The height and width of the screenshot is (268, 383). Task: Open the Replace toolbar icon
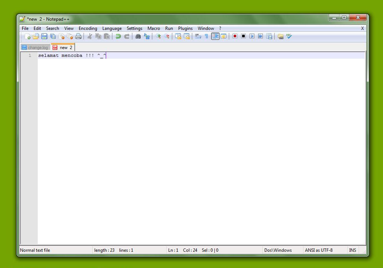[x=146, y=36]
